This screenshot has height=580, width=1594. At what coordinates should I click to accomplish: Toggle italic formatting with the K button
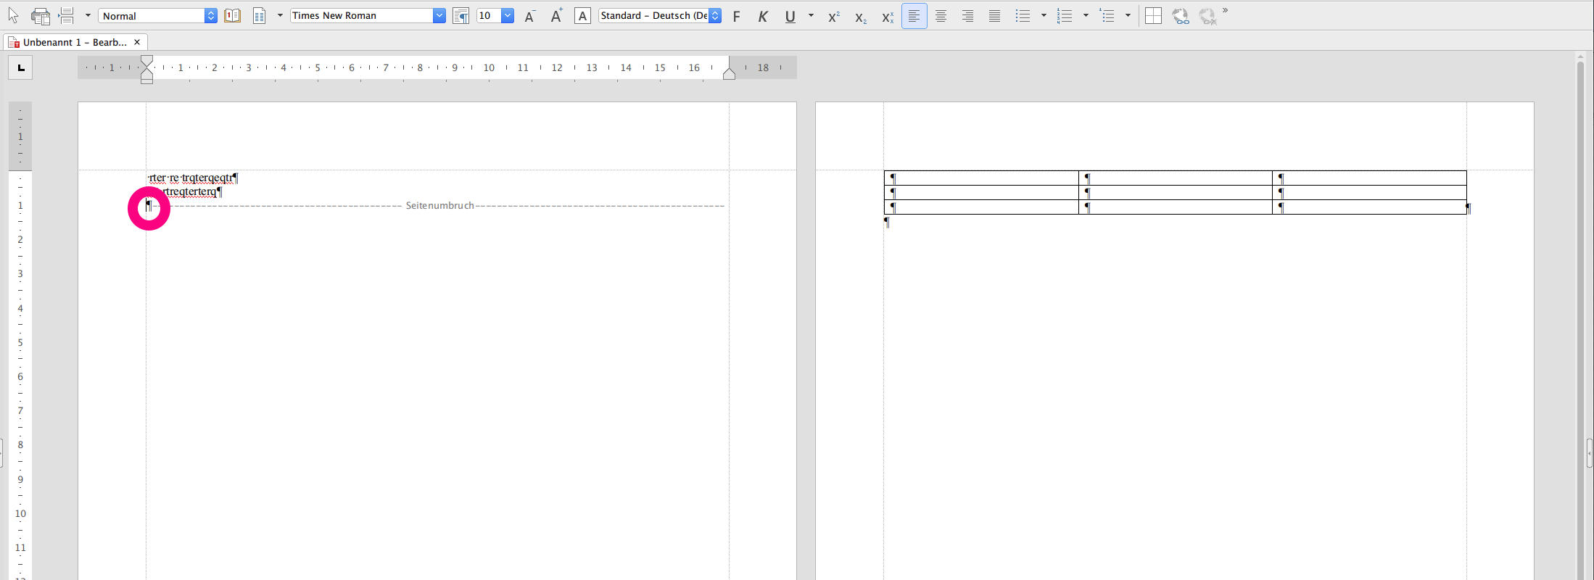click(x=763, y=16)
